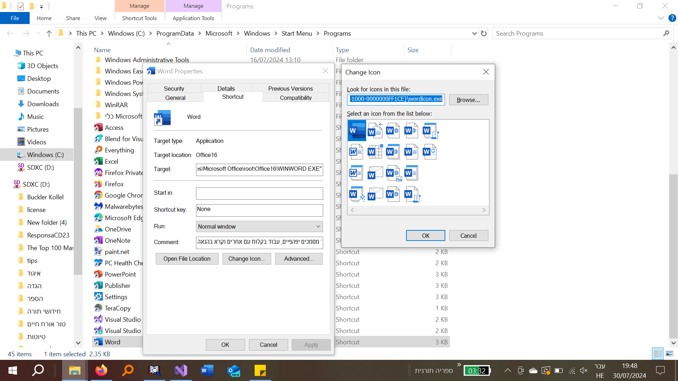Image resolution: width=678 pixels, height=381 pixels.
Task: Select the Word two-documents icon with a left arrow
Action: [375, 131]
